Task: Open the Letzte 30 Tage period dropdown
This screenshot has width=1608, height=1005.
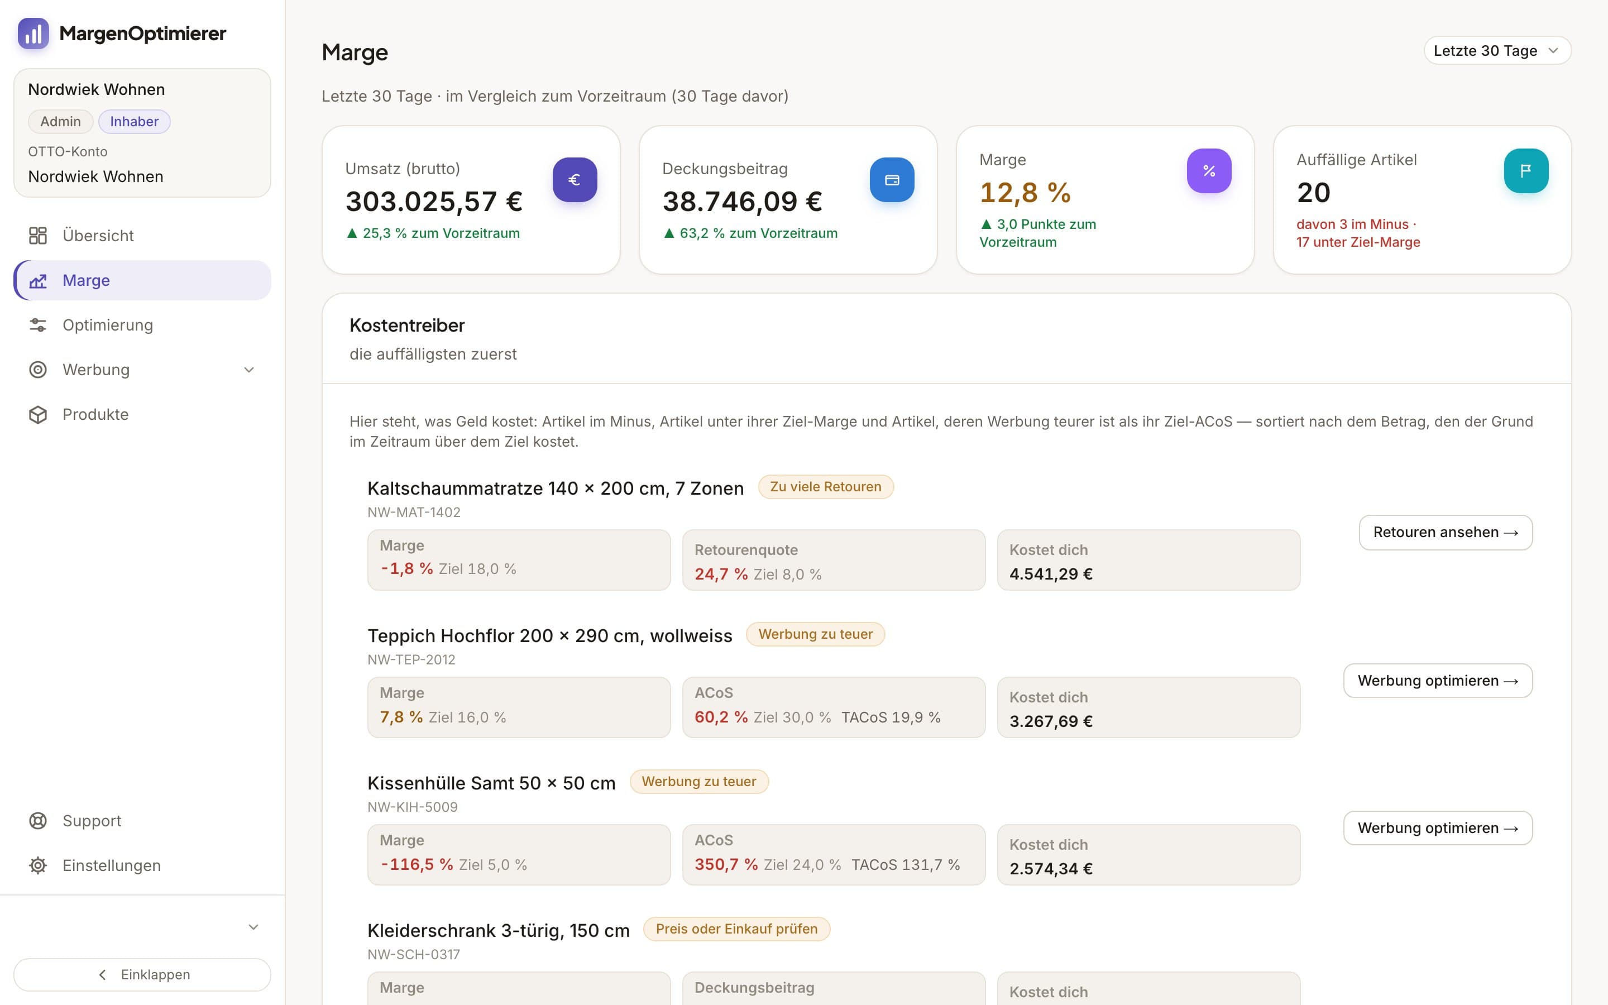Action: point(1496,50)
